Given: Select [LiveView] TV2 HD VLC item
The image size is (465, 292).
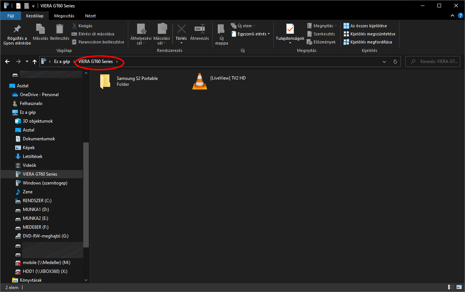Looking at the screenshot, I should (x=219, y=81).
